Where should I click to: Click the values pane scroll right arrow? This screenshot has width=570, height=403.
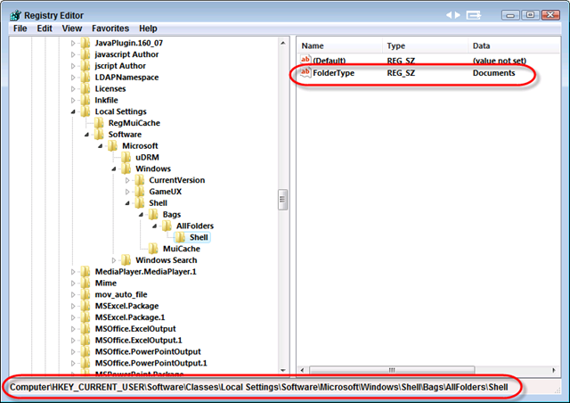554,370
